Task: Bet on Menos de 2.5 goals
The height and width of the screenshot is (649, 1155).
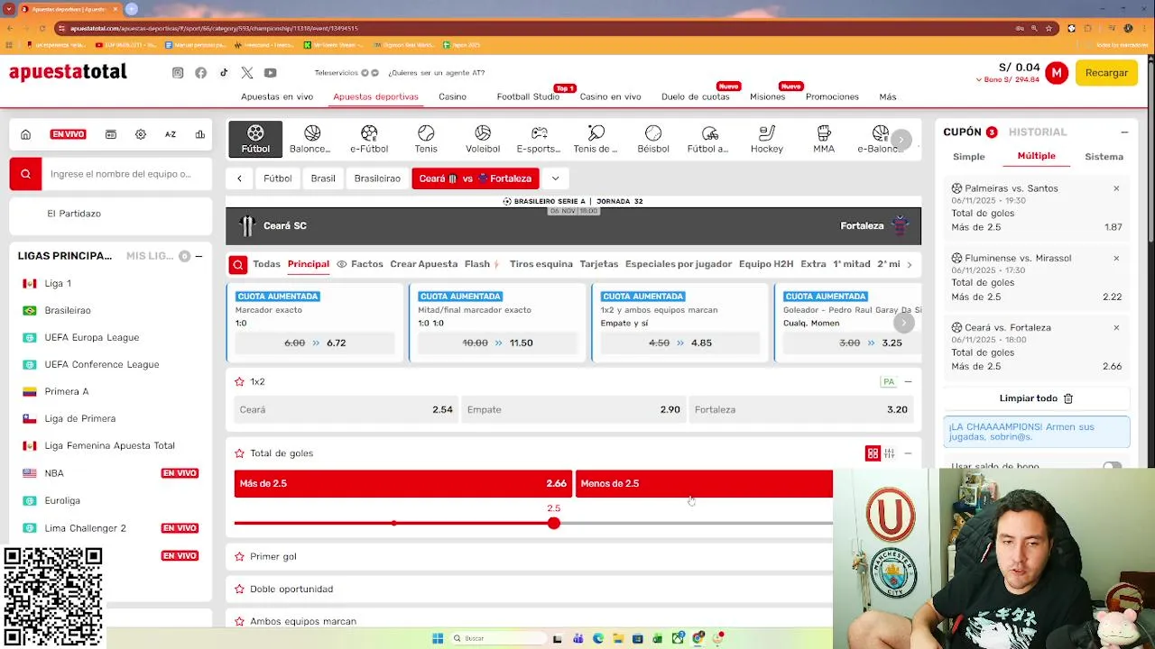Action: click(x=704, y=483)
